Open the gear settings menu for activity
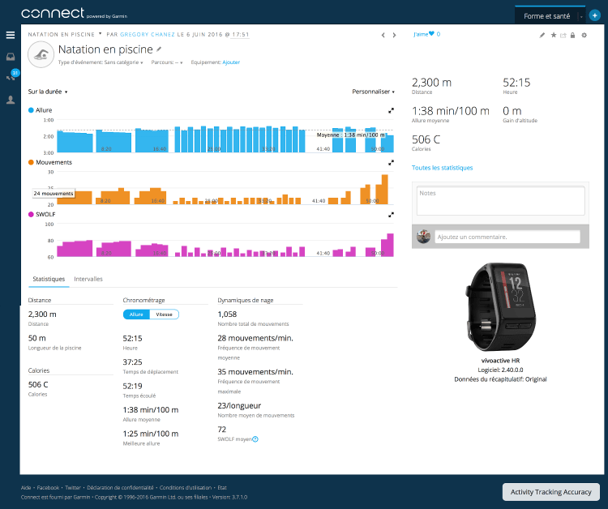The height and width of the screenshot is (509, 608). [584, 35]
